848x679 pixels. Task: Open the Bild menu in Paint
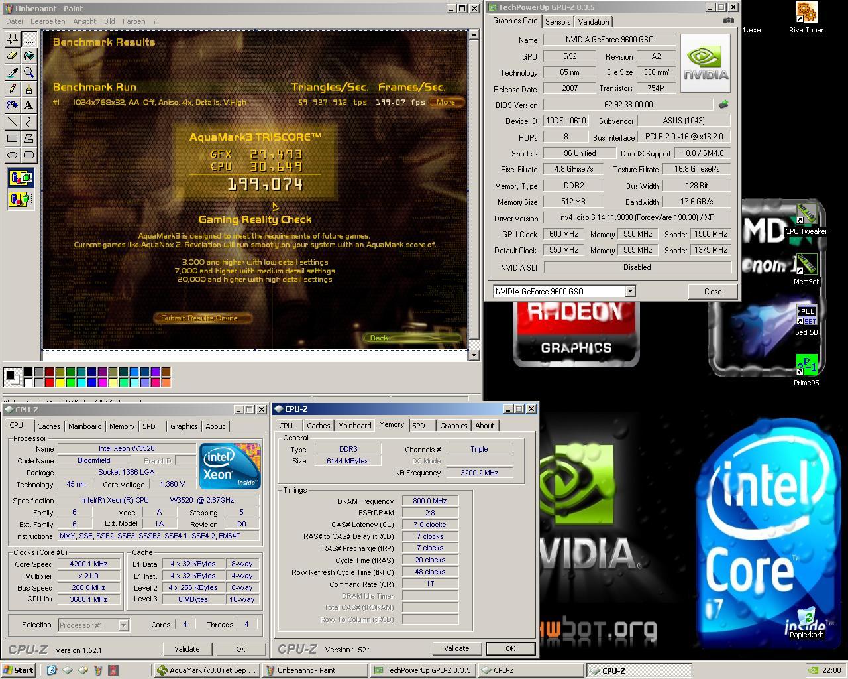pos(109,21)
